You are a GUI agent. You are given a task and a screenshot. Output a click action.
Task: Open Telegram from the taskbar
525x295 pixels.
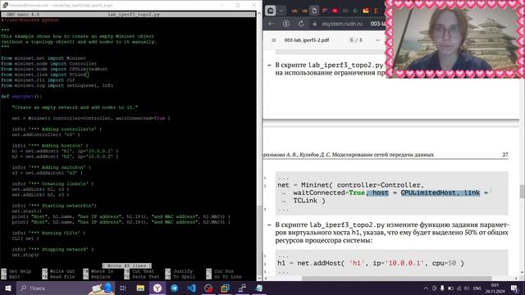pyautogui.click(x=175, y=288)
